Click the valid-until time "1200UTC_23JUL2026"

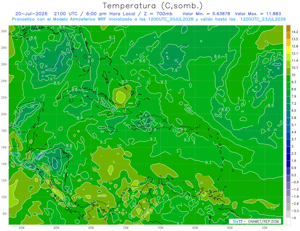coord(263,19)
